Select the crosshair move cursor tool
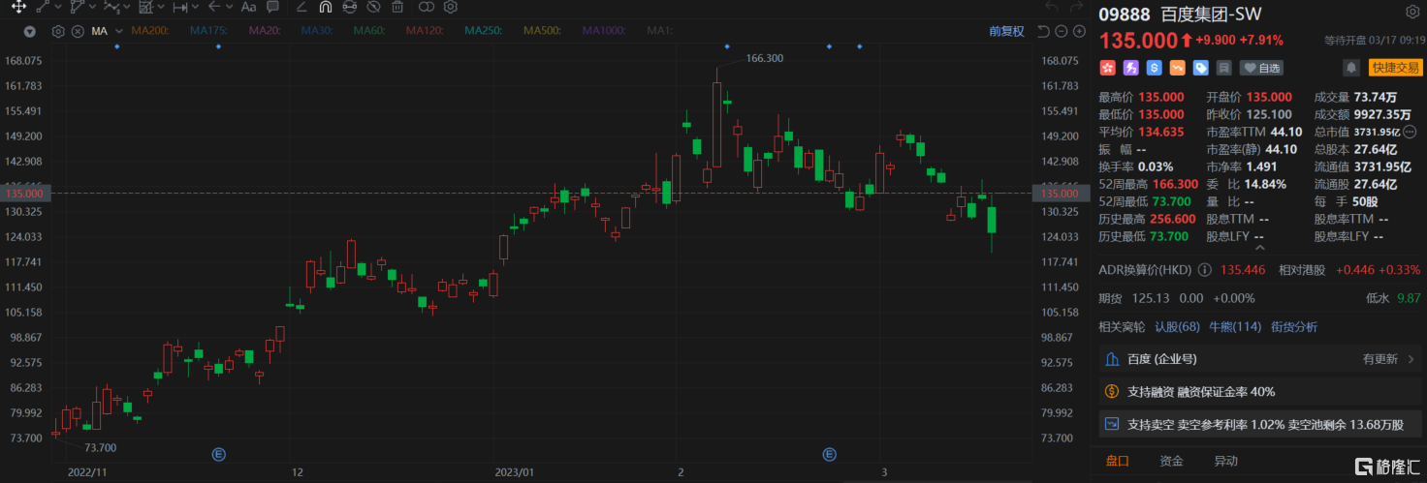 18,7
